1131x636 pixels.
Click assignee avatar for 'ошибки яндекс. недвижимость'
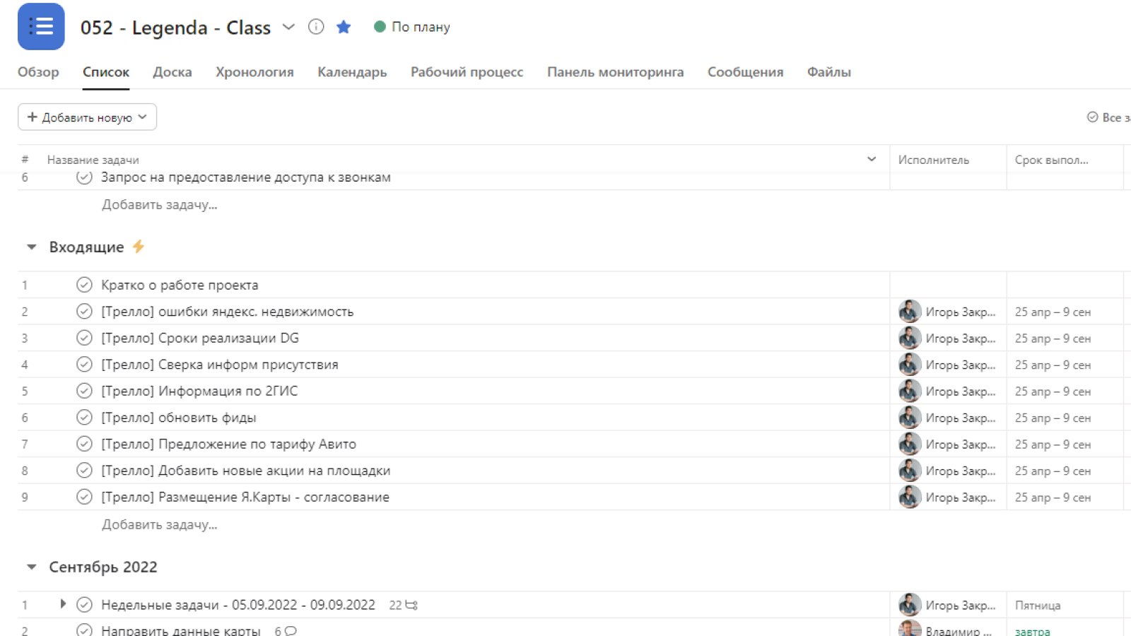click(910, 312)
